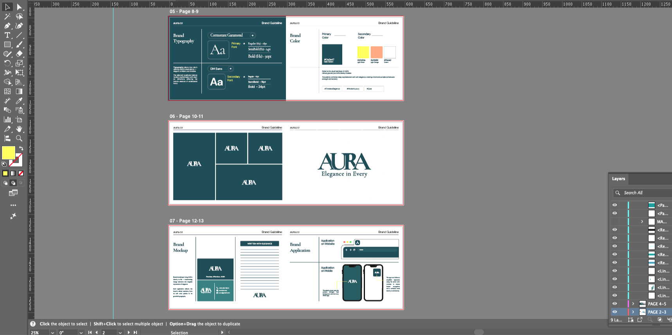This screenshot has height=335, width=672.
Task: Select the Shape Builder tool
Action: 7,82
